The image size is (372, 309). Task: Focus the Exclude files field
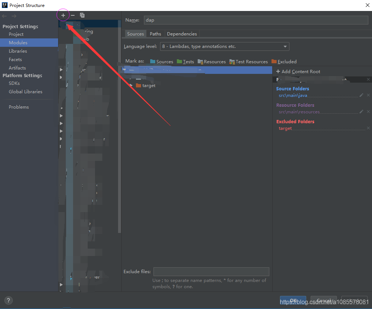pyautogui.click(x=211, y=272)
